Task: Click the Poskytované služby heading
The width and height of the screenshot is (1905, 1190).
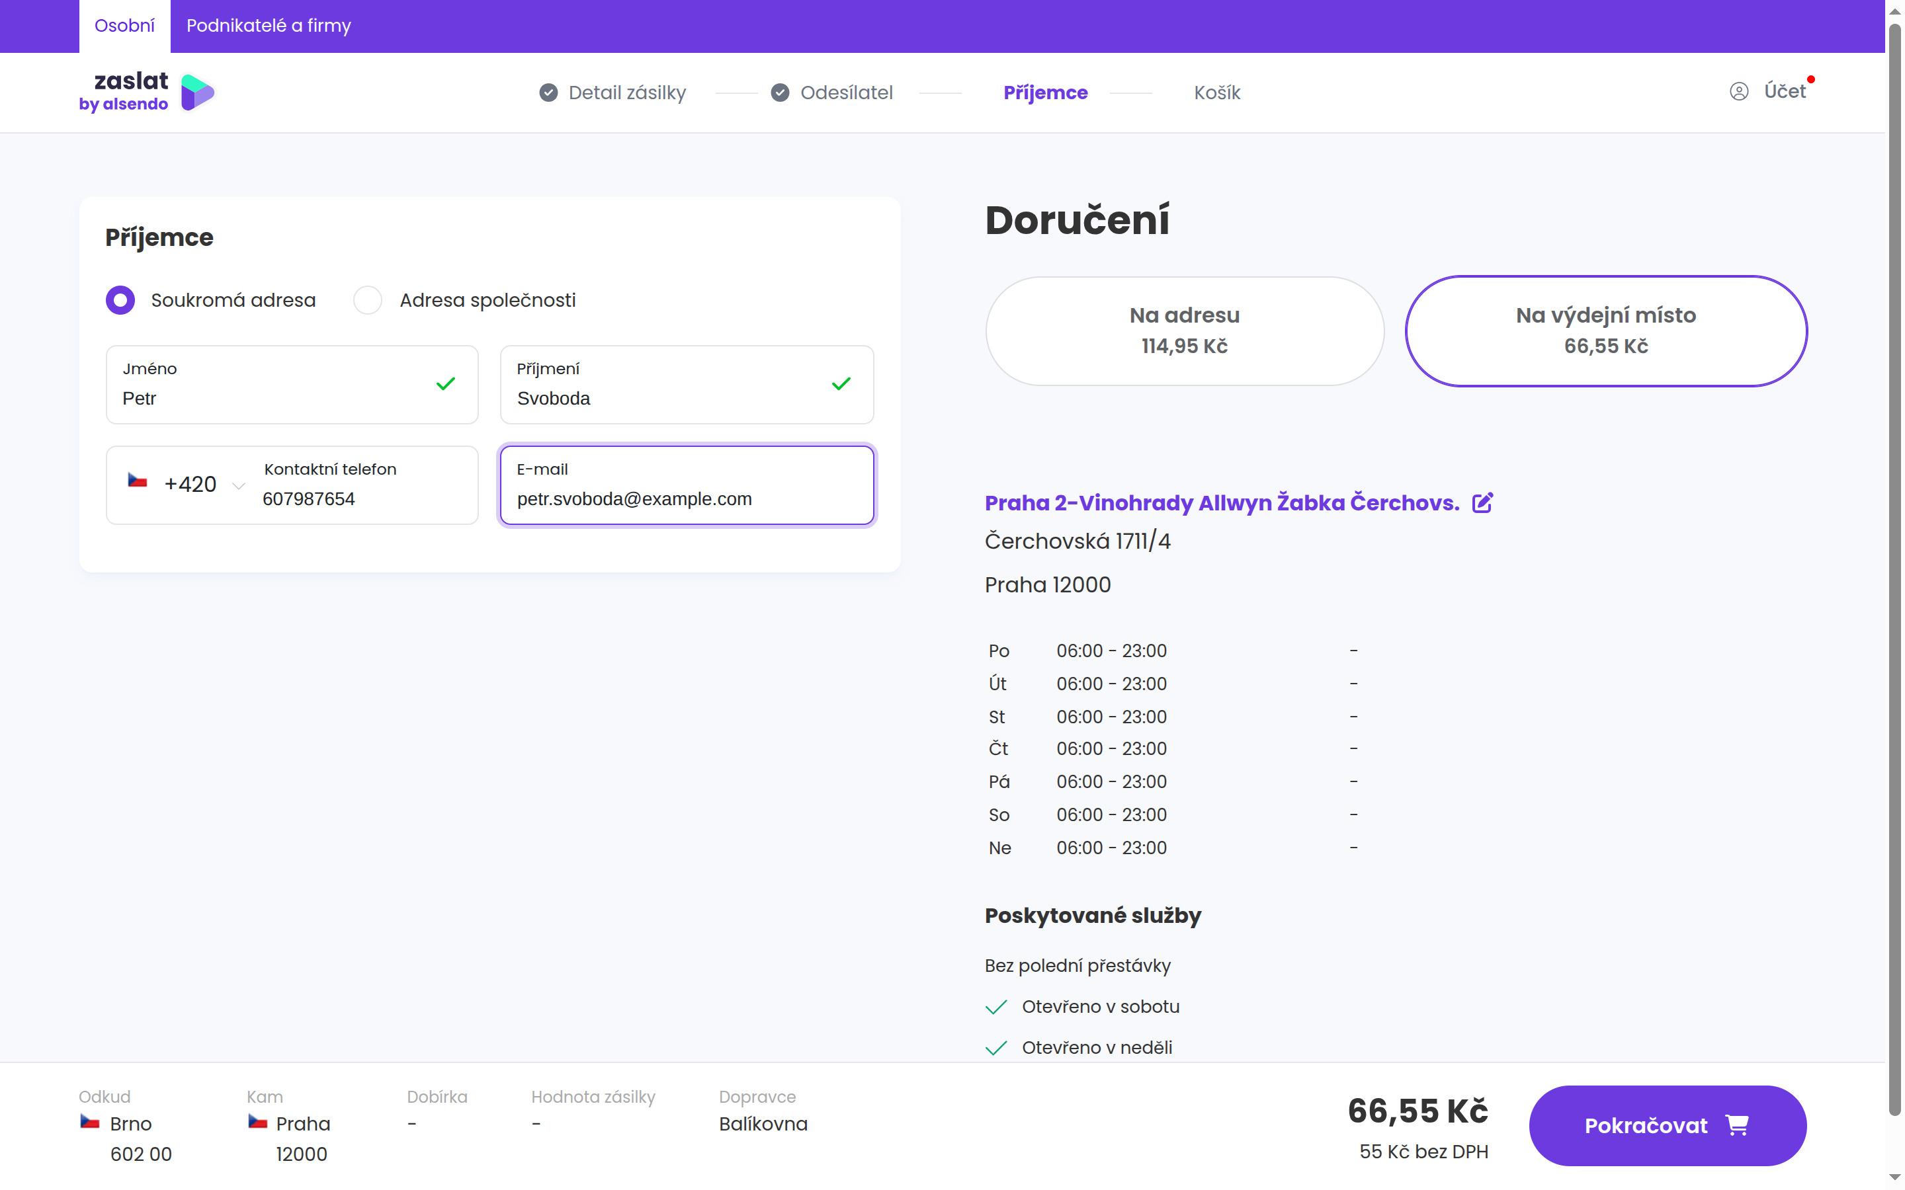Action: pyautogui.click(x=1093, y=916)
